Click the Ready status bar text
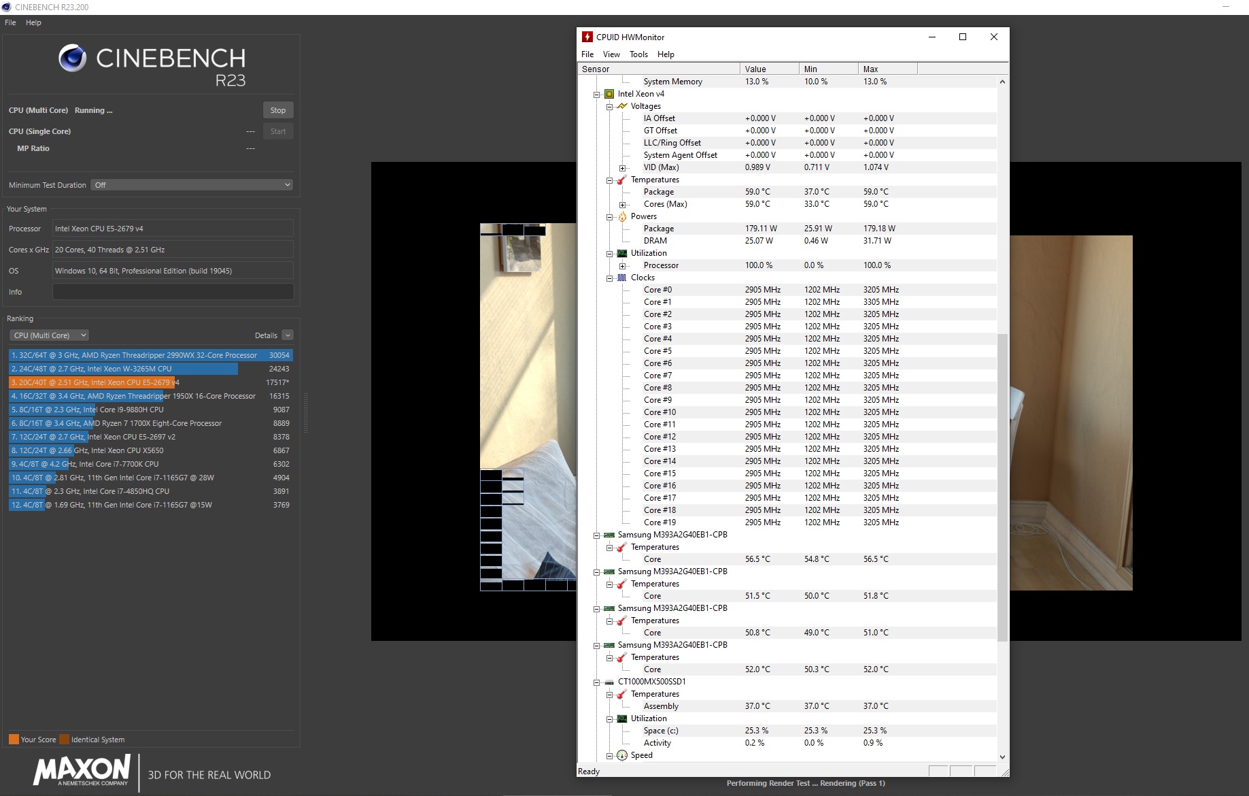Screen dimensions: 1249x796 click(589, 772)
